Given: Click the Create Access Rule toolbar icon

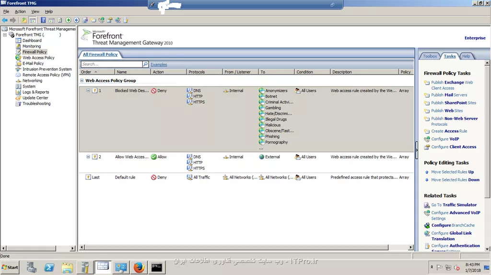Looking at the screenshot, I should [94, 20].
